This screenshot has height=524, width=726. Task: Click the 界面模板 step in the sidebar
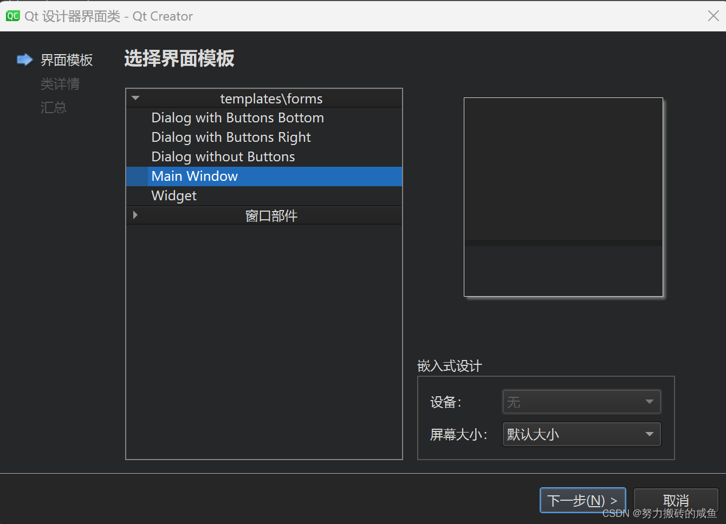(66, 60)
